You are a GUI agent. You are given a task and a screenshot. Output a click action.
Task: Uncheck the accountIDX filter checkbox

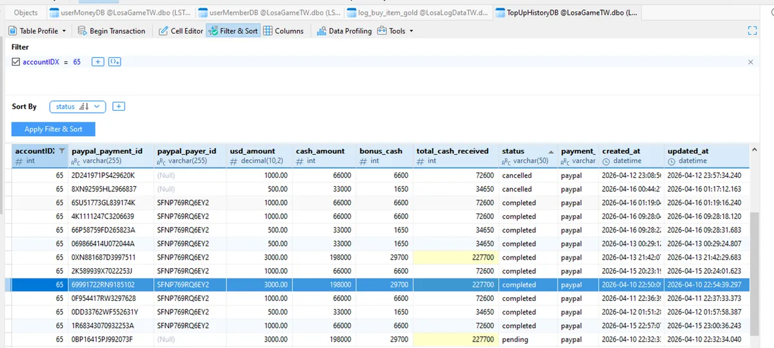click(16, 62)
